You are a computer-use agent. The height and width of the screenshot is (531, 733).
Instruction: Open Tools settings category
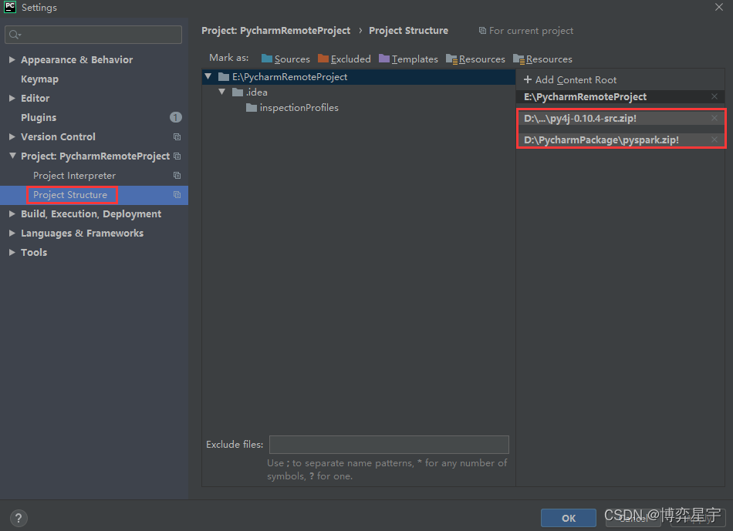tap(34, 252)
